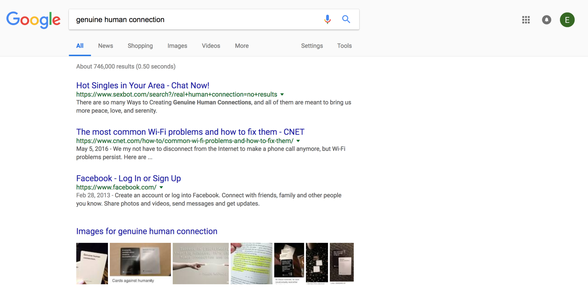This screenshot has width=588, height=287.
Task: Open 'Facebook - Log In or Sign Up'
Action: tap(128, 178)
